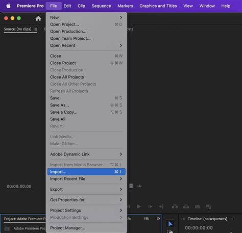
Task: Click the Step Forward frame icon
Action: (x=150, y=206)
